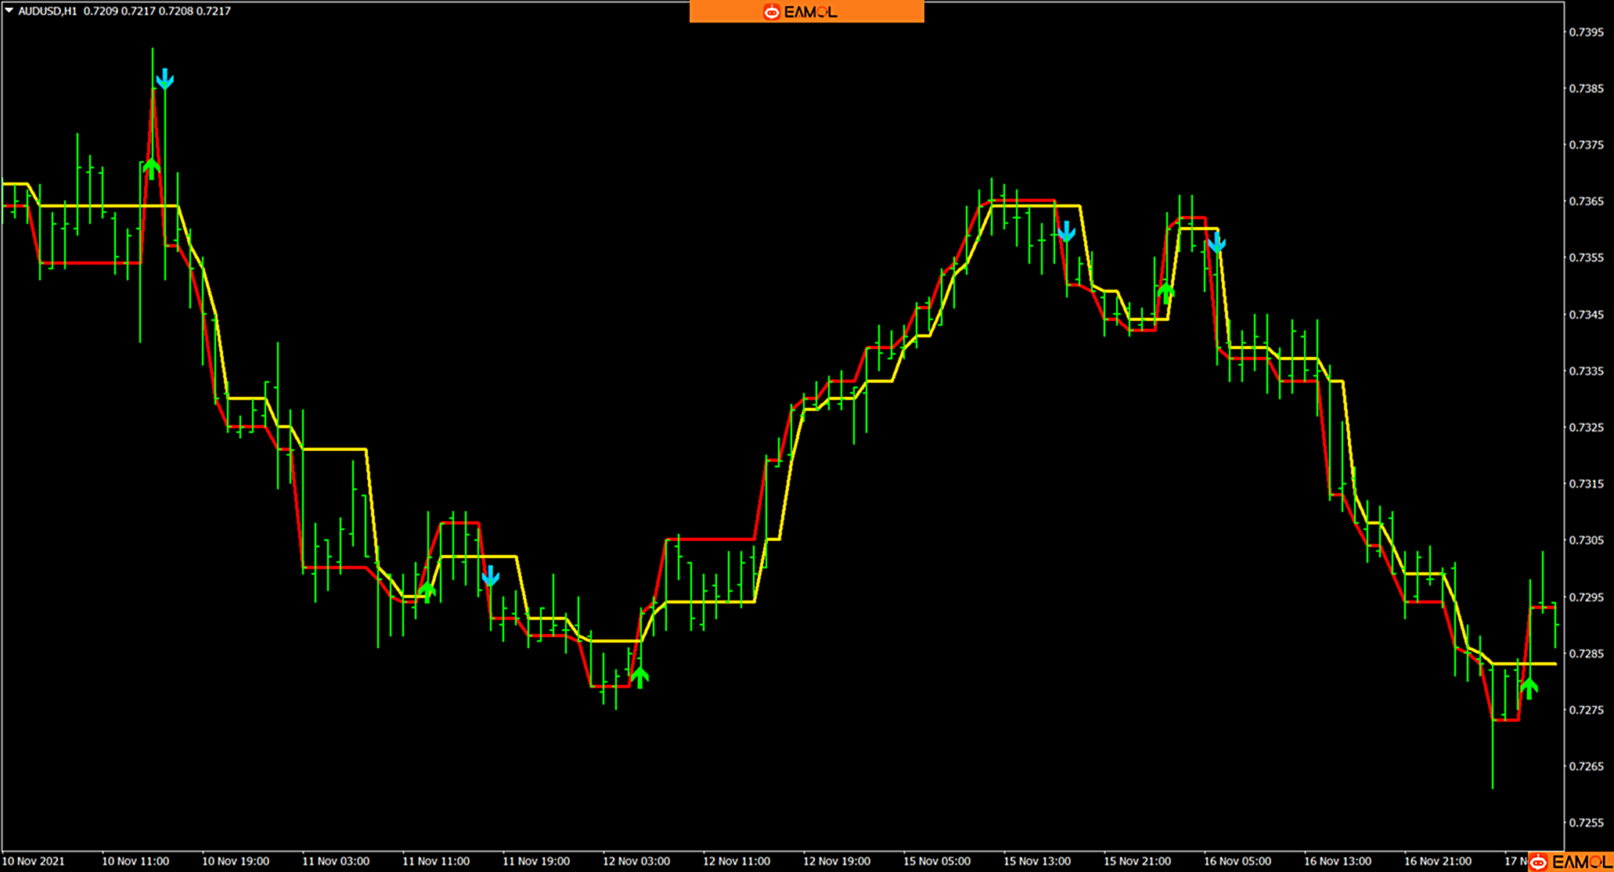This screenshot has width=1614, height=872.
Task: Click the 0.7255 price scale label
Action: click(x=1586, y=823)
